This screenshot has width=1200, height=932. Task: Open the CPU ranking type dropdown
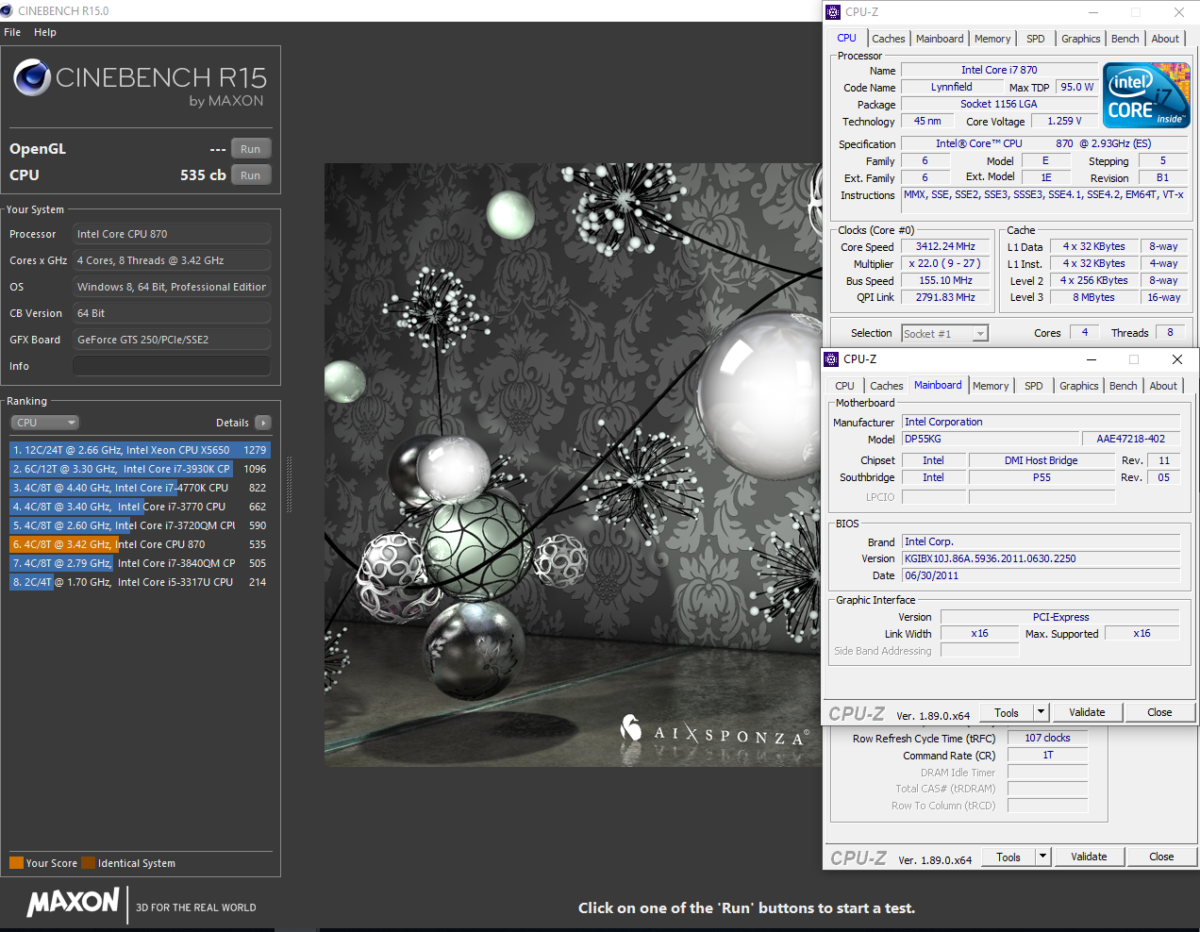[x=44, y=423]
